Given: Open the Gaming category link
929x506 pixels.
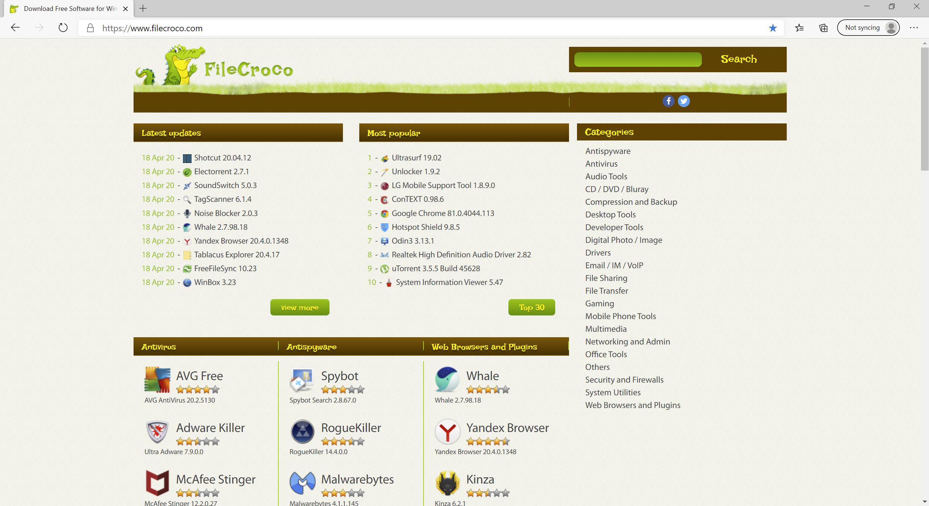Looking at the screenshot, I should [x=599, y=303].
